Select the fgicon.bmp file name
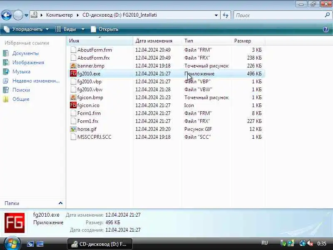This screenshot has width=333, height=250. 90,97
